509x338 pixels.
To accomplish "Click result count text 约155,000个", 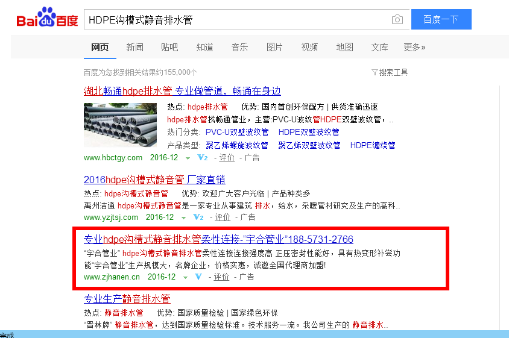I will point(176,72).
